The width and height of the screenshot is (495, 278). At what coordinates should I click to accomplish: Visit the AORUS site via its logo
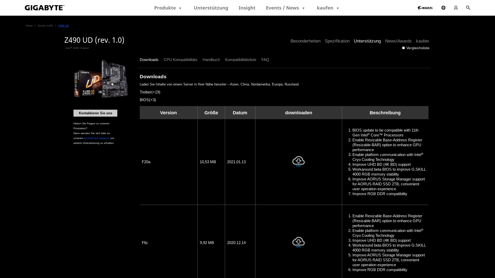point(425,8)
